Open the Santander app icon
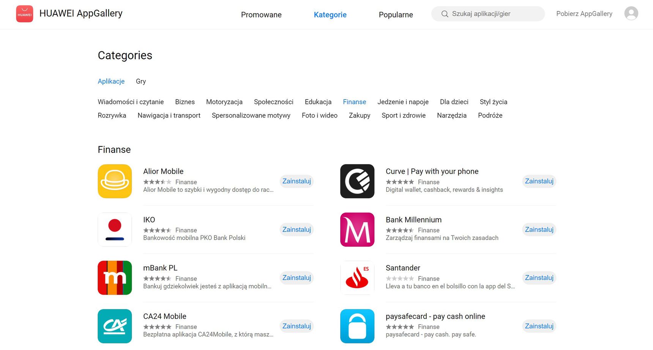Viewport: 653px width, 350px height. tap(357, 278)
